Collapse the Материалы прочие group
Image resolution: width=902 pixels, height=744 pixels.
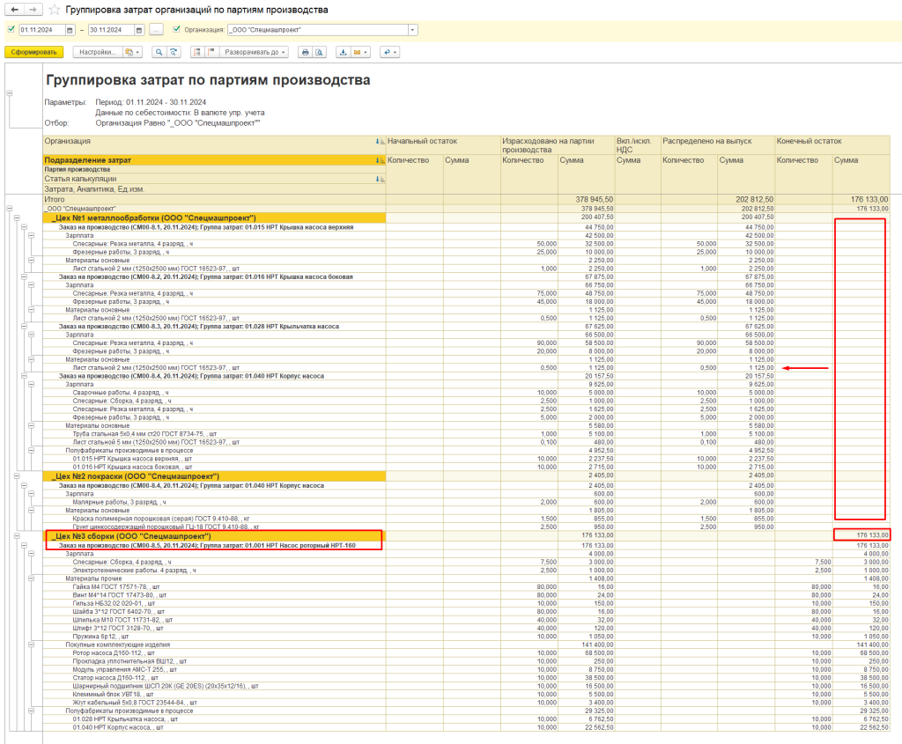point(31,578)
